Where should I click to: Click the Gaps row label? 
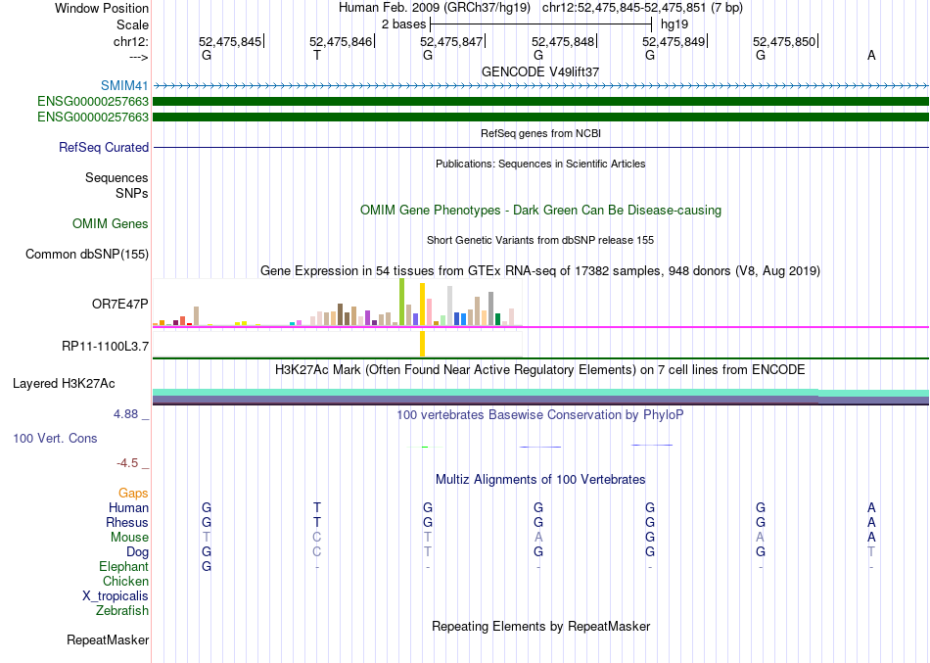(x=133, y=494)
